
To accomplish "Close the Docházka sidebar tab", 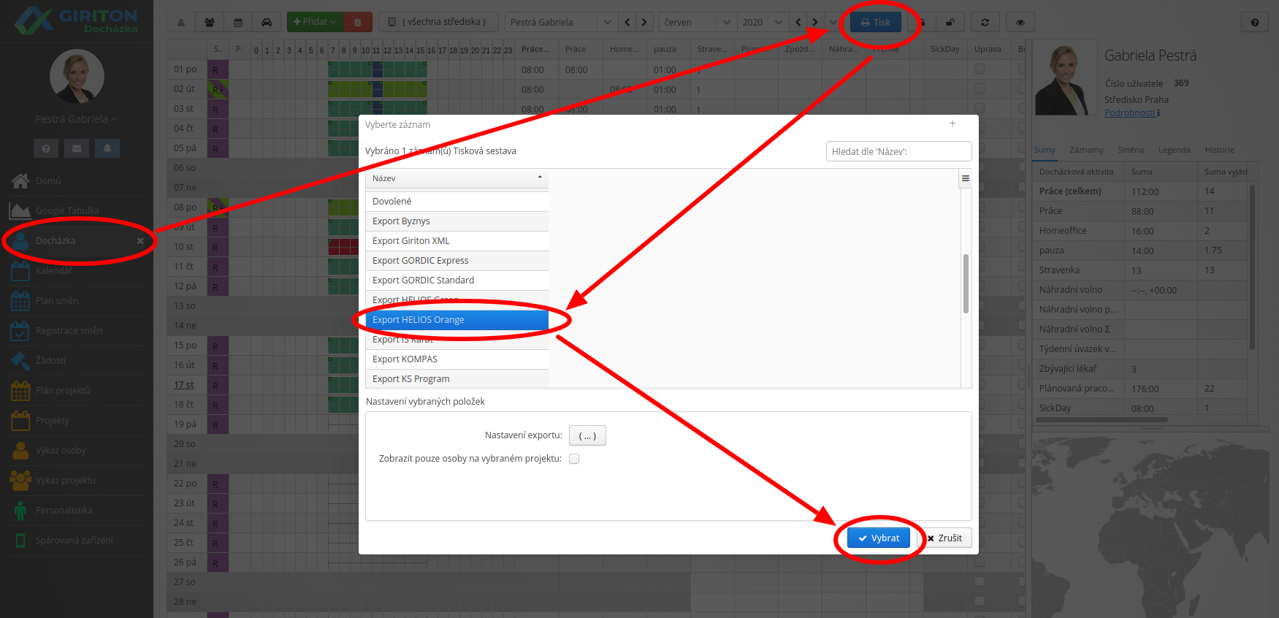I will coord(140,241).
